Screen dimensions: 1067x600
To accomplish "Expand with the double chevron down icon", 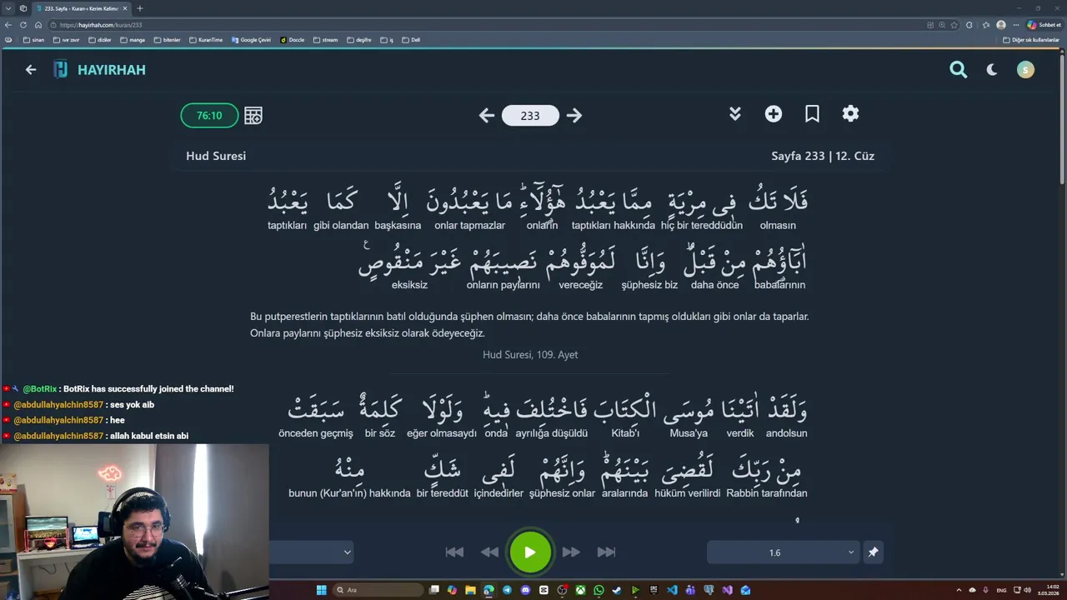I will coord(735,114).
